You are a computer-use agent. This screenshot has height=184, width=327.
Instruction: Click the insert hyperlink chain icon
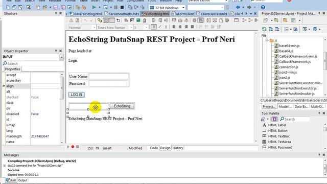(x=100, y=20)
